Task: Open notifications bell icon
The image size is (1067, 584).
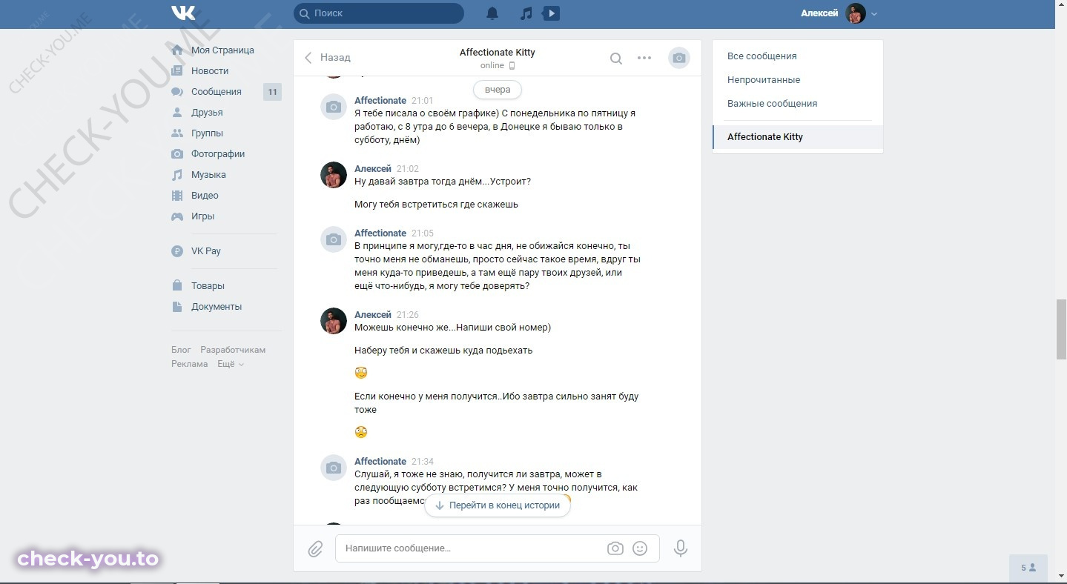Action: coord(492,13)
